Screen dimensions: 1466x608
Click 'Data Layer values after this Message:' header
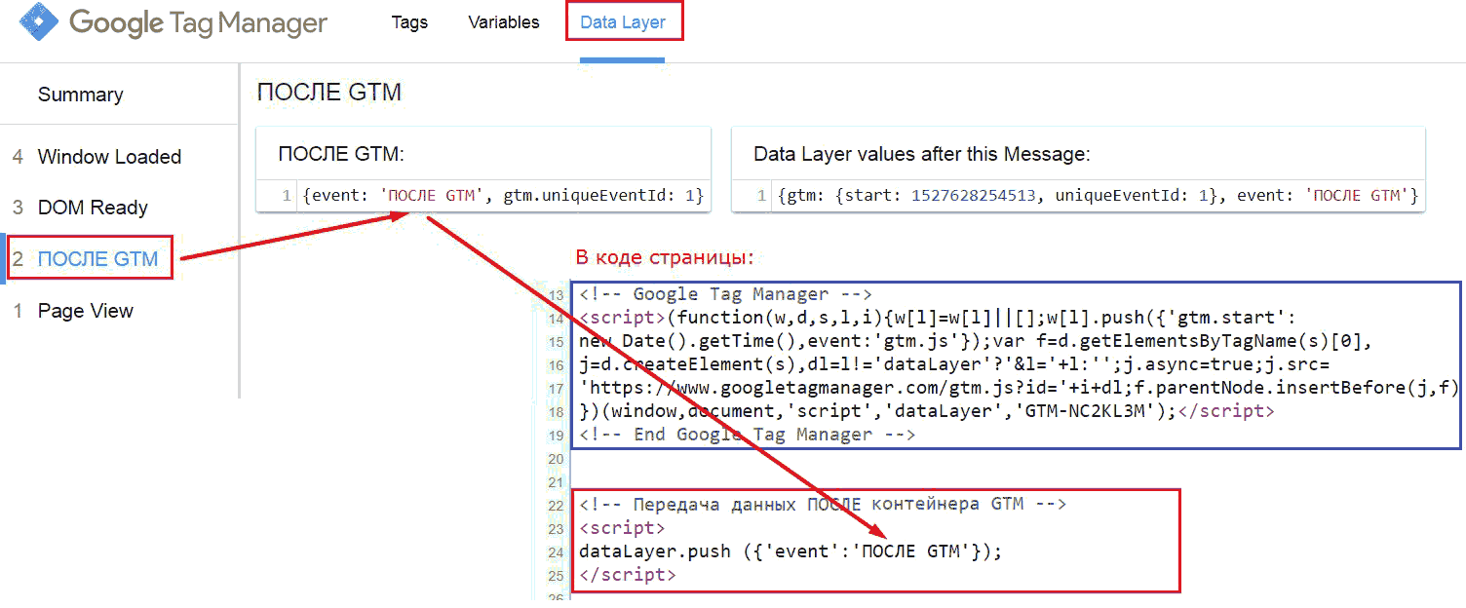point(922,154)
